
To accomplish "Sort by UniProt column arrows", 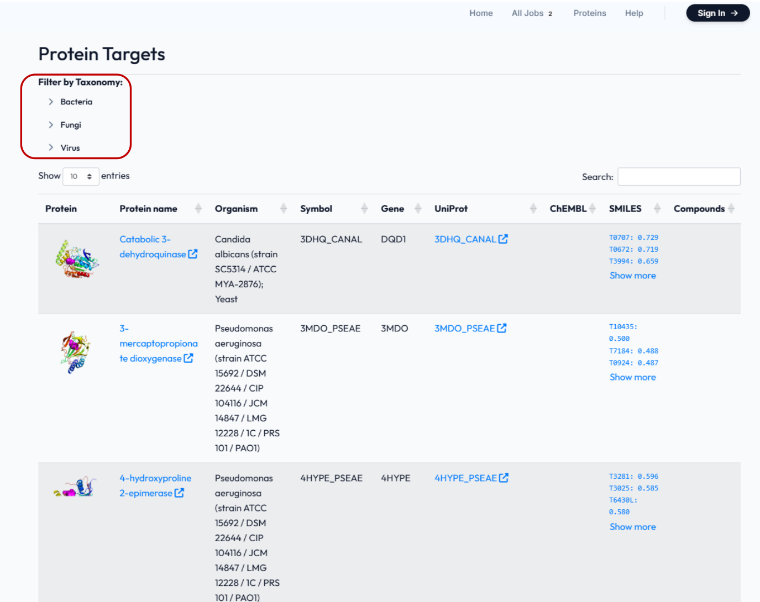I will pyautogui.click(x=533, y=208).
